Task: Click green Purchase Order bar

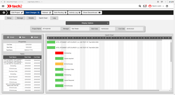Action: point(59,69)
